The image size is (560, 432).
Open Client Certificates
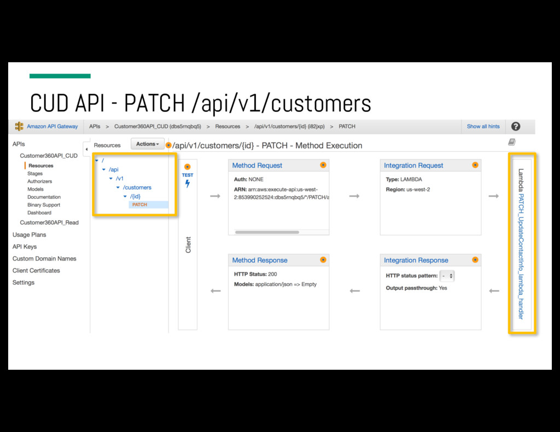36,270
